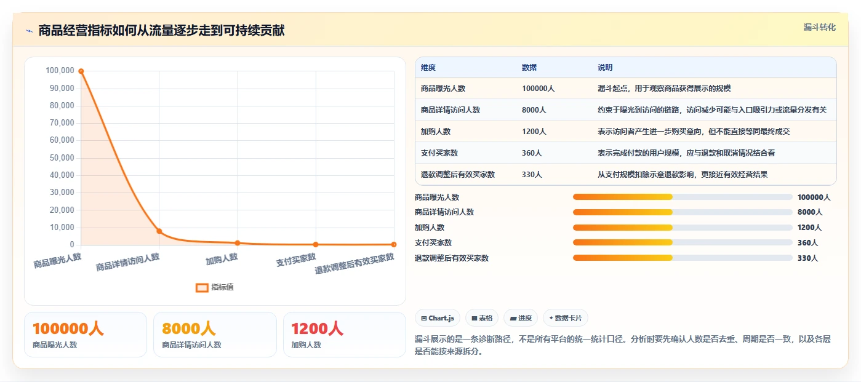The image size is (861, 382).
Task: Click the description starting with 表示访问者产生进一步购买意向
Action: point(694,132)
